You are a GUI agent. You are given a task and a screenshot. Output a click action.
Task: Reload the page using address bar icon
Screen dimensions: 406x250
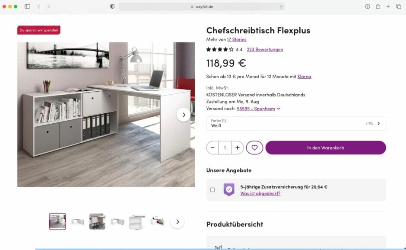[x=281, y=7]
